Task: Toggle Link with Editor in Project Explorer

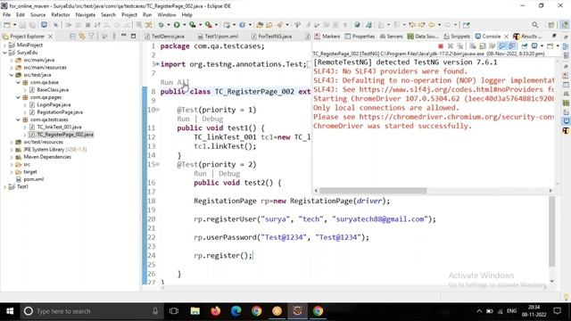Action: [x=82, y=37]
